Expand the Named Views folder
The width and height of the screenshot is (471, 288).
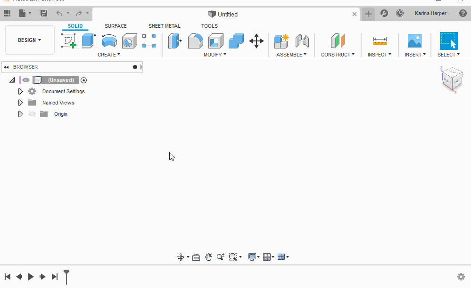click(x=20, y=103)
